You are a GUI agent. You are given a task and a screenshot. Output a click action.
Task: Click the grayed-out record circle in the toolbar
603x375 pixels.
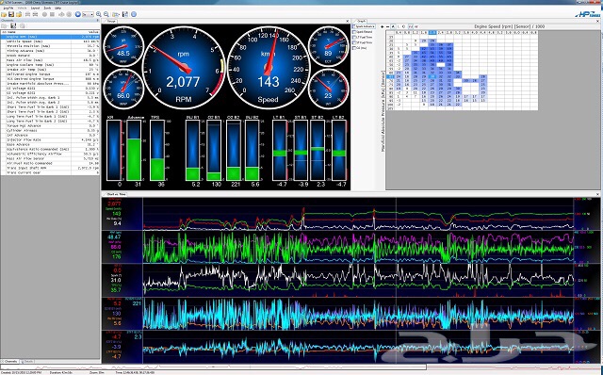coord(44,14)
